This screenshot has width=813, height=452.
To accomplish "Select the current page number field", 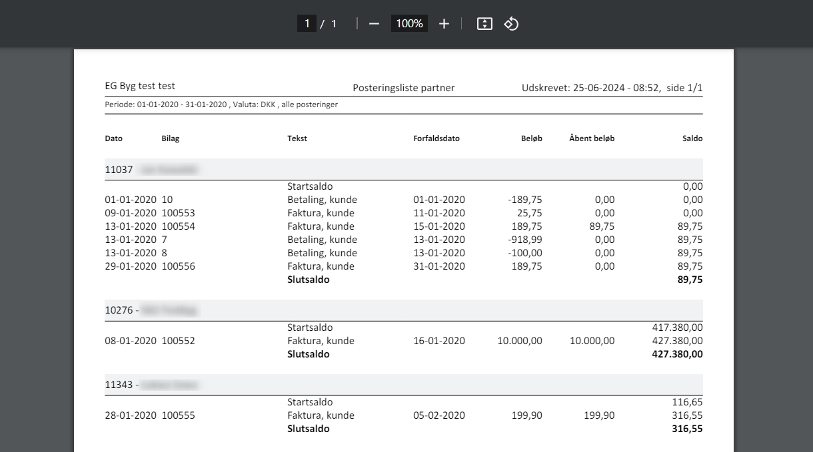I will pos(307,24).
